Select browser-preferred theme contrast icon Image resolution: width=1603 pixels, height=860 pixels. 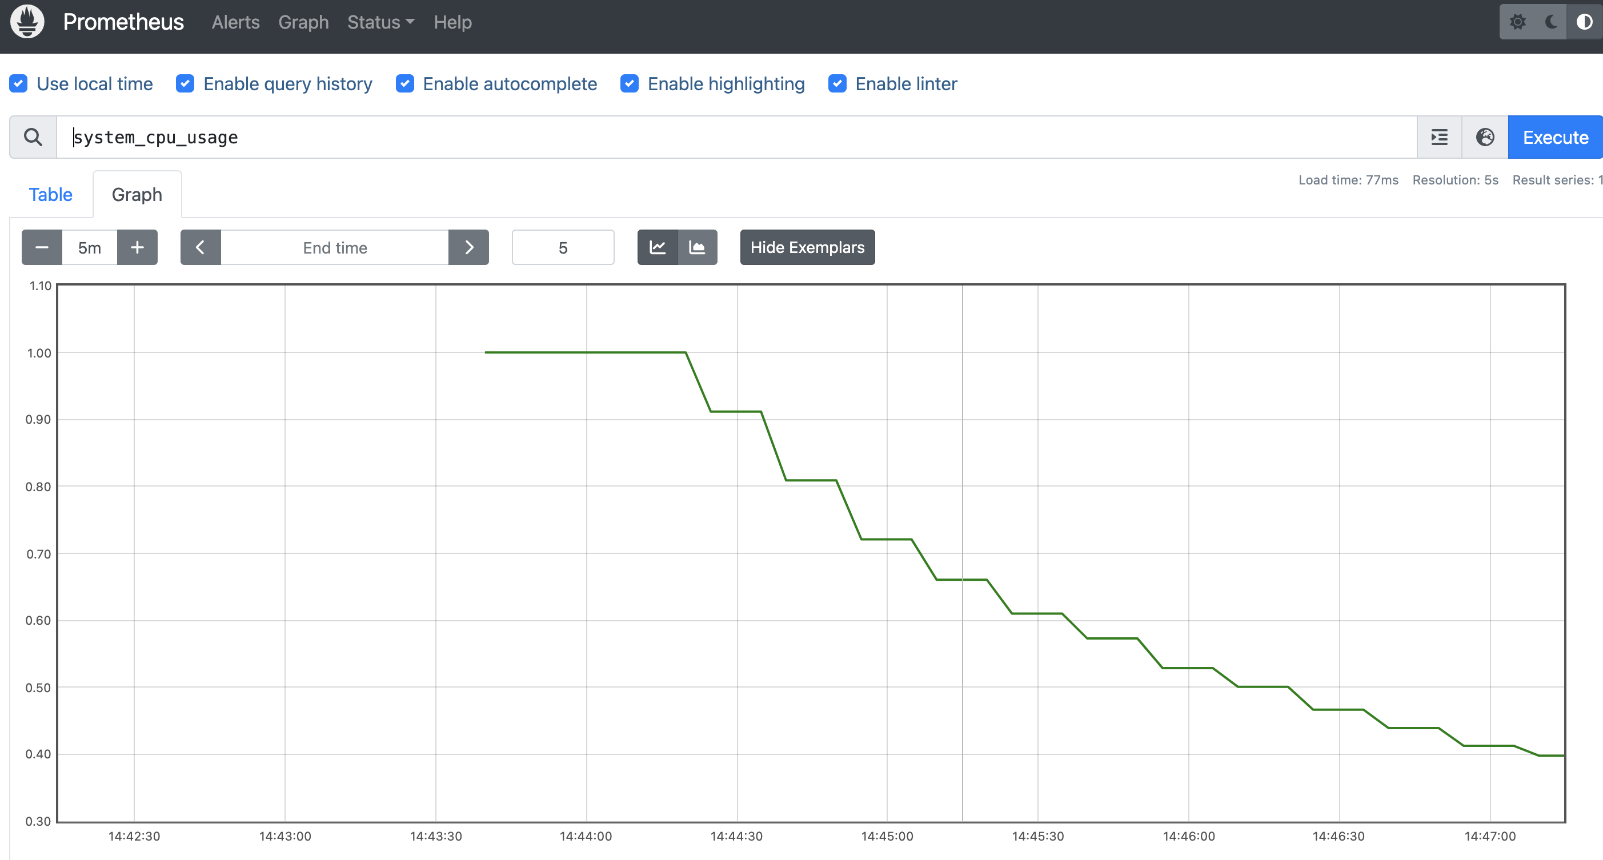(1584, 22)
